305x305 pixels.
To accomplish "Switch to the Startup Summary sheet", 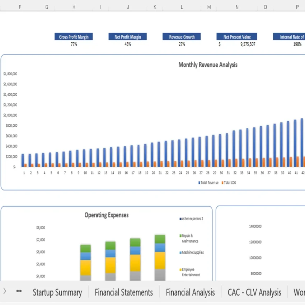I will pyautogui.click(x=57, y=292).
